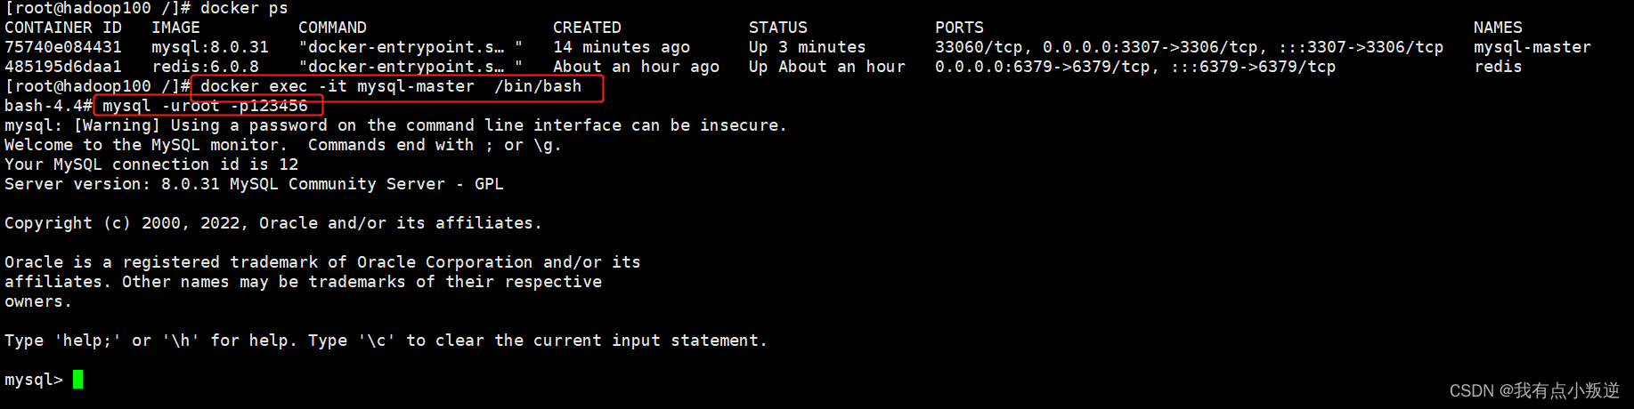Click the container ID 485195d6daa1
This screenshot has width=1634, height=409.
click(x=63, y=67)
